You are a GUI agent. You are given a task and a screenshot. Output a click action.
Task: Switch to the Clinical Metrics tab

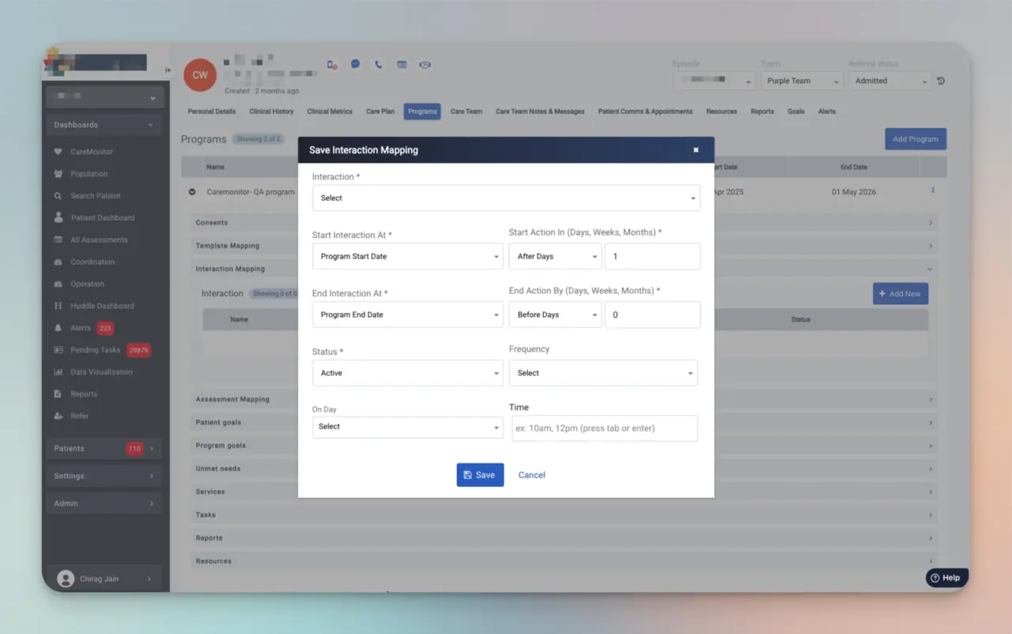click(330, 111)
